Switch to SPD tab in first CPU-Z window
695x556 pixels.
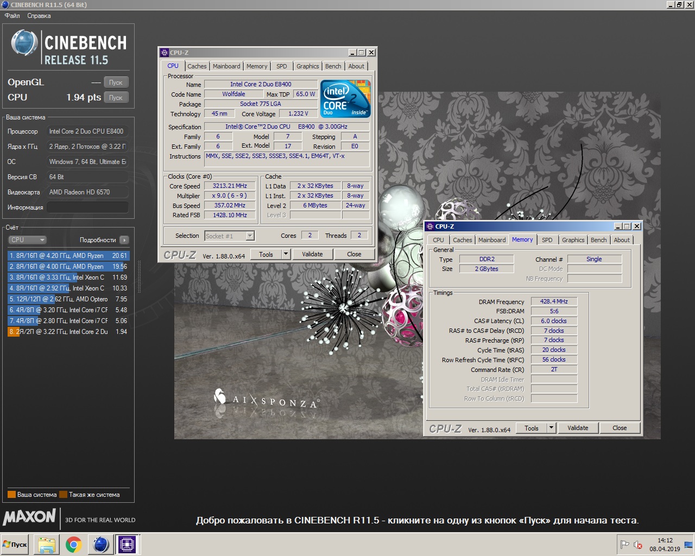281,66
